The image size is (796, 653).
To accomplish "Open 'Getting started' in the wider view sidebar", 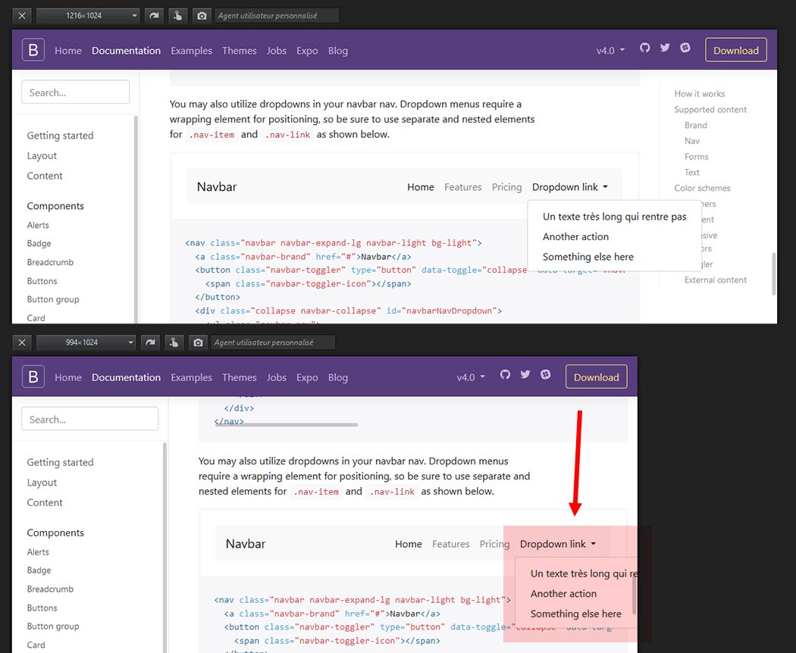I will (x=60, y=136).
